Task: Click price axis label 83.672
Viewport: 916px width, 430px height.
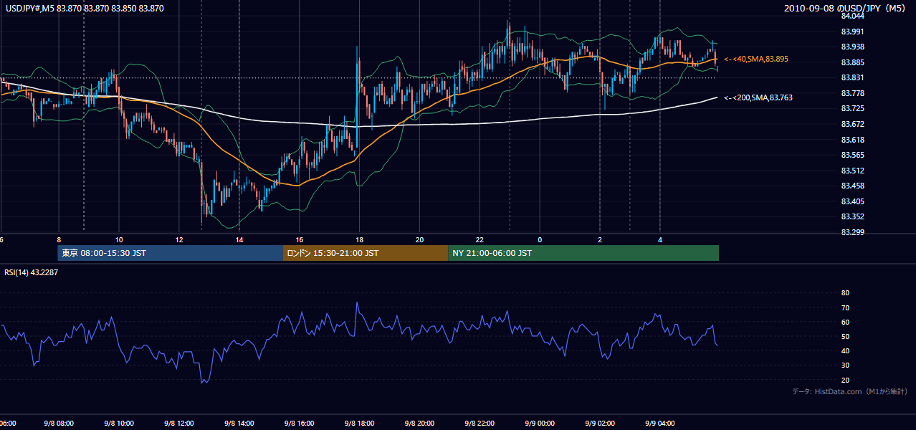Action: coord(853,124)
